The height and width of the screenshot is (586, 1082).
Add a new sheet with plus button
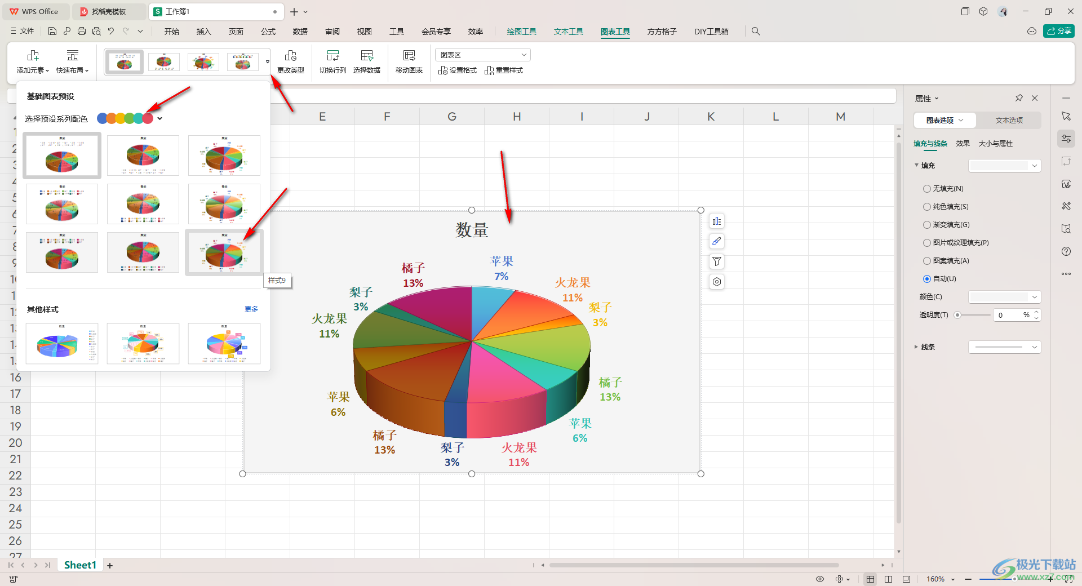tap(110, 566)
